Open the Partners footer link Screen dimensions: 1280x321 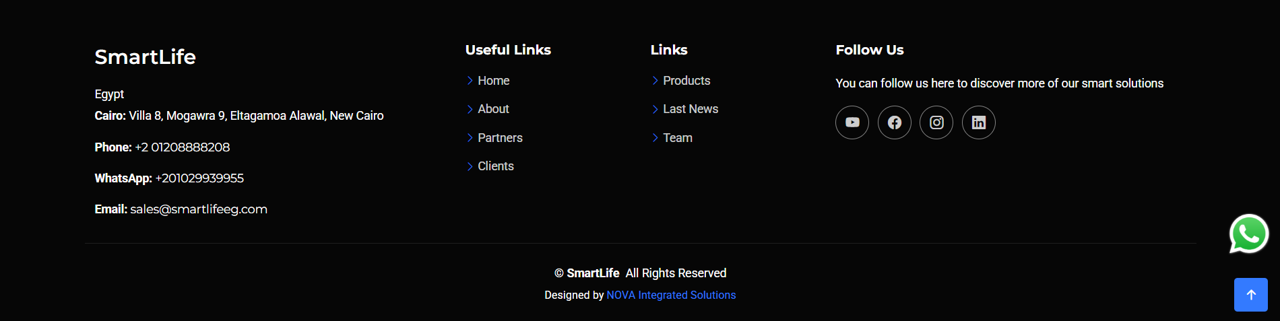click(500, 138)
